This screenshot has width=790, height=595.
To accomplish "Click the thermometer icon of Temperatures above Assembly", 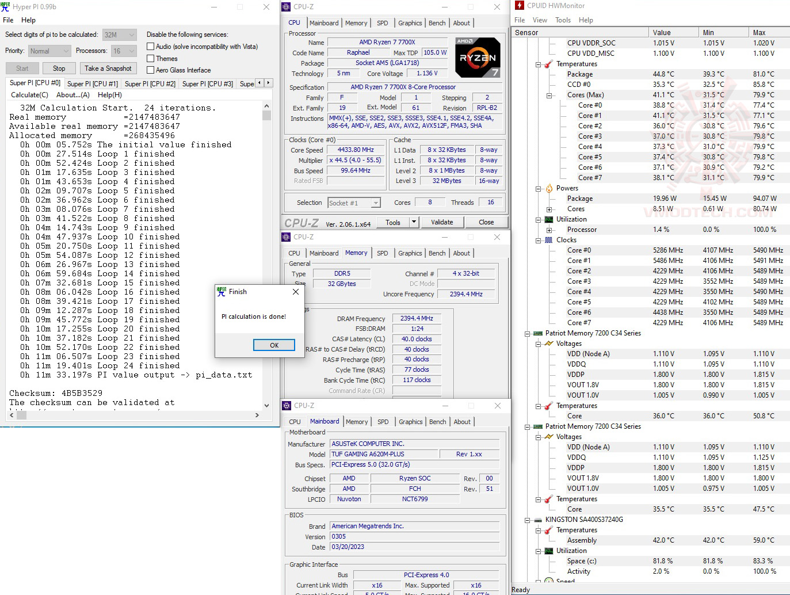I will coord(549,530).
